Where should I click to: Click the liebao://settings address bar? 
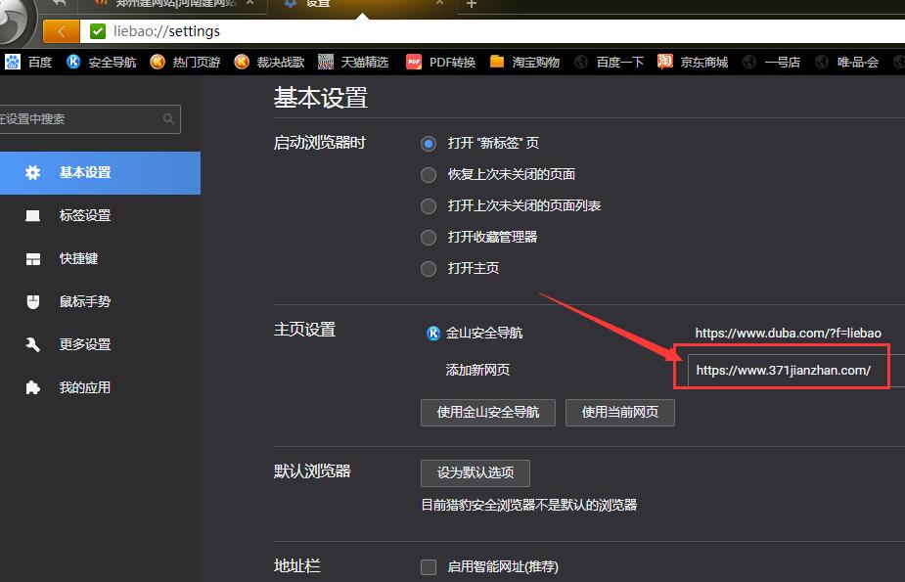click(492, 31)
